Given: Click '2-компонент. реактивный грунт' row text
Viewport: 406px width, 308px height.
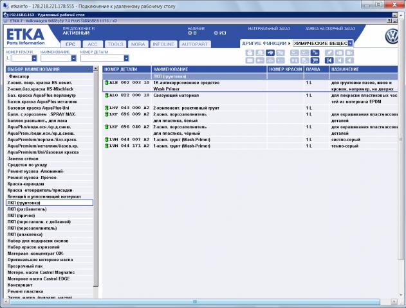Looking at the screenshot, I should pos(186,108).
